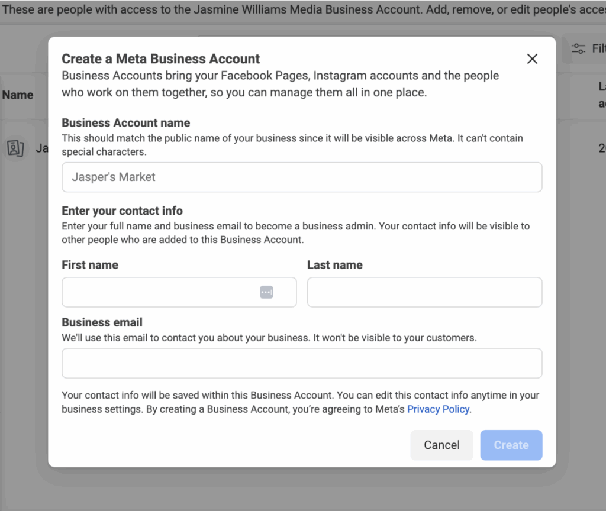Screen dimensions: 606x511
Task: Close the Create a Meta Business Account dialog
Action: (532, 59)
